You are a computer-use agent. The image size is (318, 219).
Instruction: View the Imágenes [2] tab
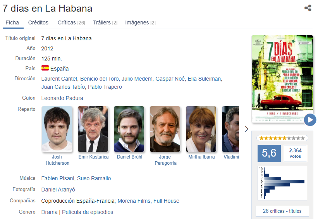[x=140, y=22]
